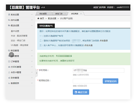Click the 获取验证码 button

tap(110, 81)
